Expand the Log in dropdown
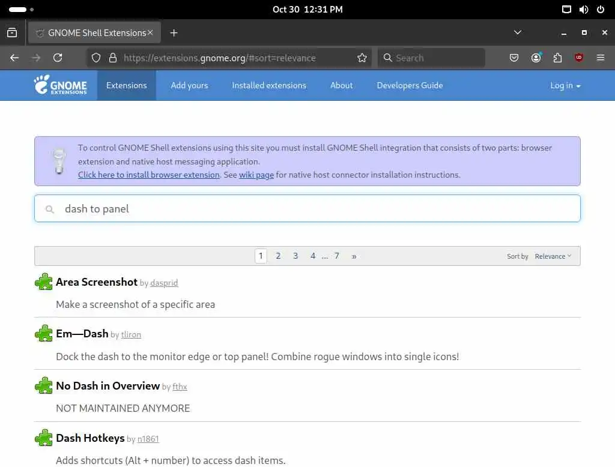This screenshot has height=467, width=615. pyautogui.click(x=565, y=85)
